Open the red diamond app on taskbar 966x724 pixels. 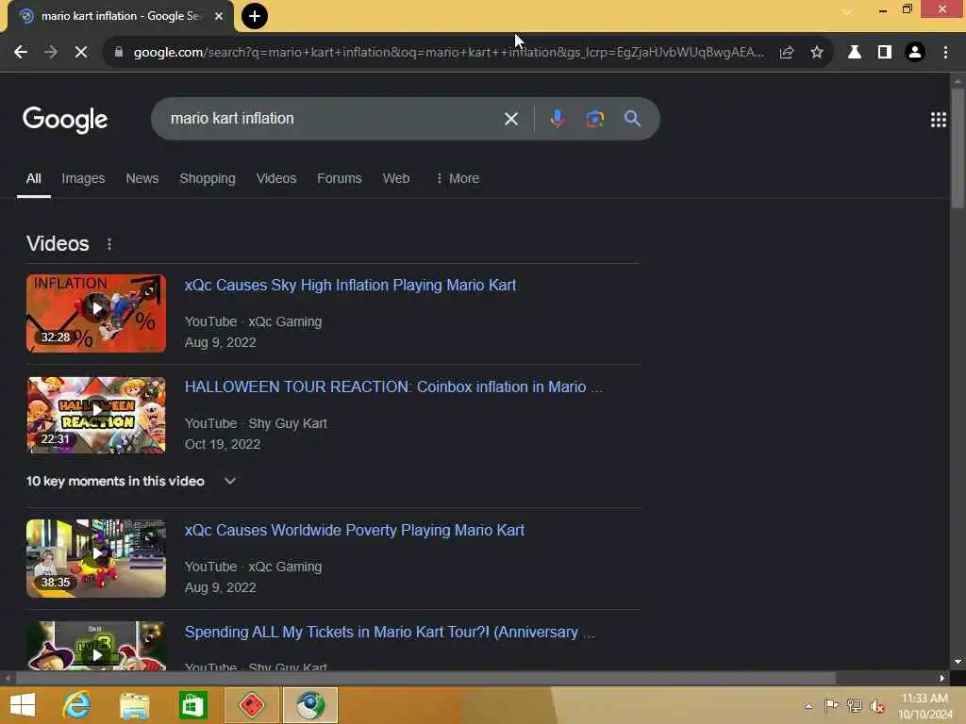pos(252,705)
